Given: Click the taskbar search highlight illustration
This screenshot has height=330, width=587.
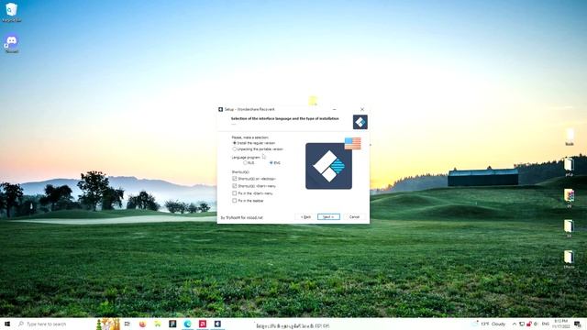Looking at the screenshot, I should pos(108,324).
